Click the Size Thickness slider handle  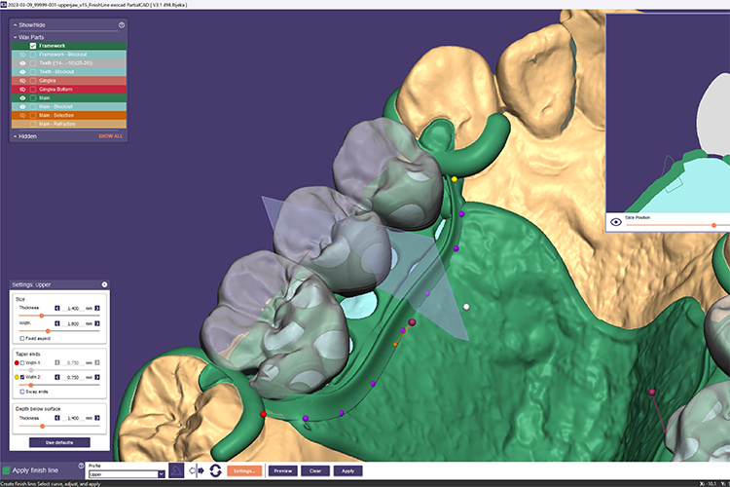point(42,316)
